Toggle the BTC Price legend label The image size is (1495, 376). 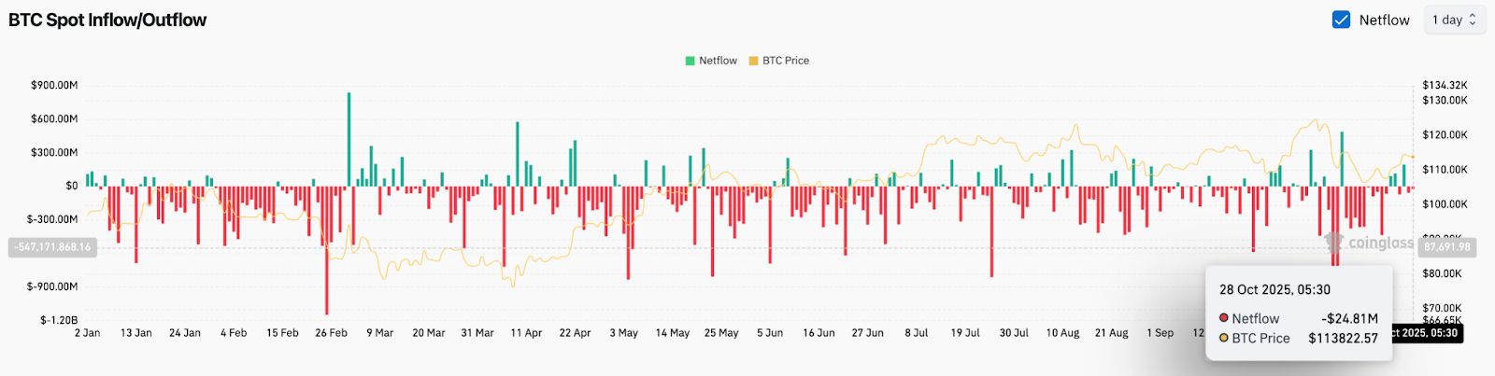click(x=786, y=61)
